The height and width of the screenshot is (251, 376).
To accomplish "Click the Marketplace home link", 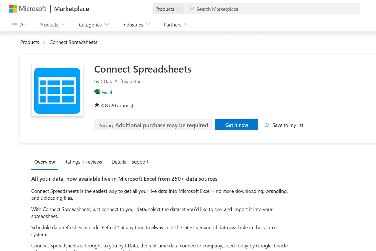I will (x=72, y=9).
